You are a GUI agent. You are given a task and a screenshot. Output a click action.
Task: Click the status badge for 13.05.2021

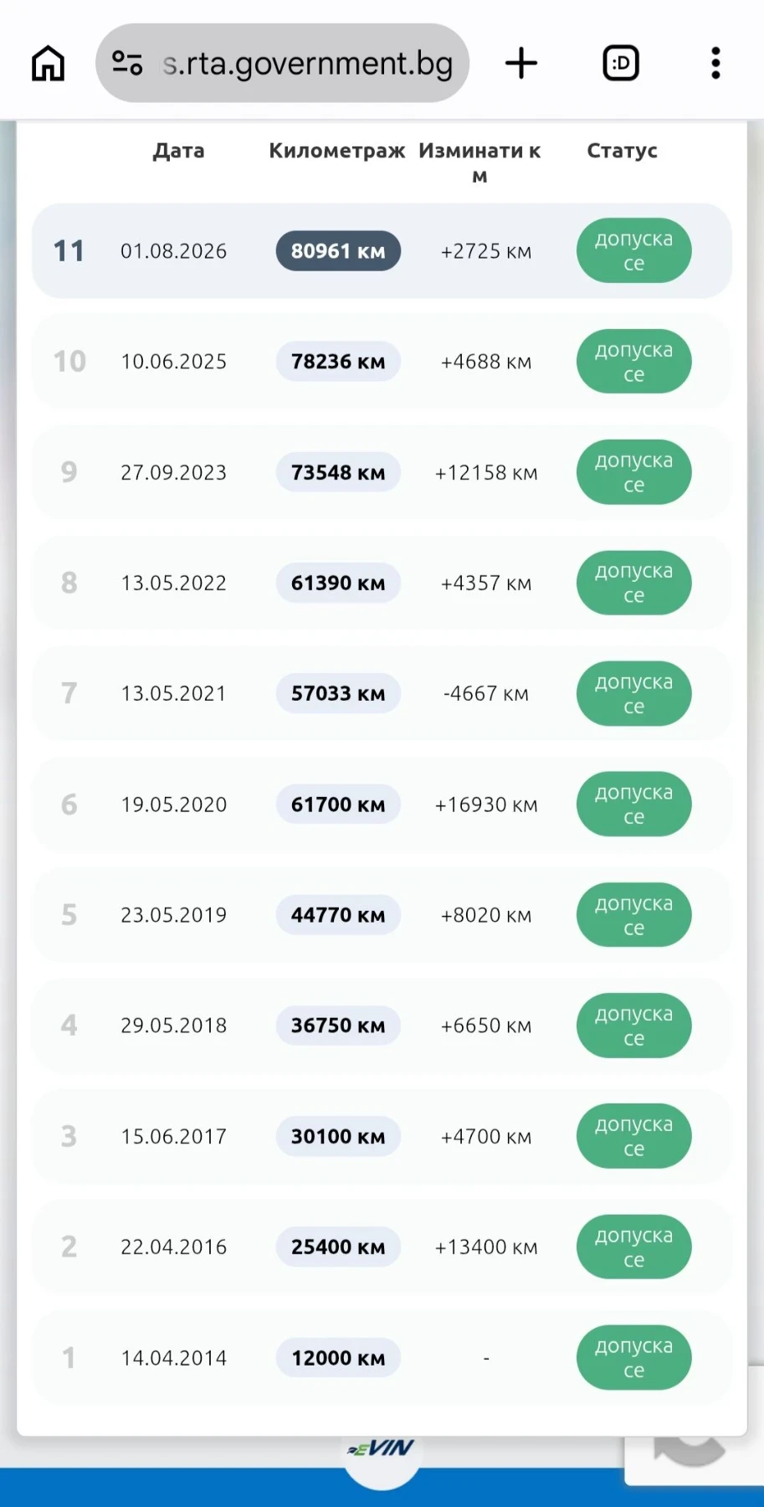(633, 694)
